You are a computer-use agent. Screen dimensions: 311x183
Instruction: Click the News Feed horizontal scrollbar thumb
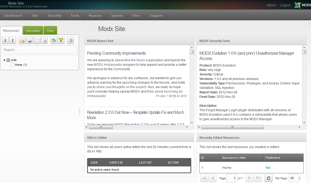coord(101,127)
